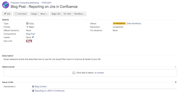
Task: Click the Unresolved resolution value
Action: (x=118, y=27)
